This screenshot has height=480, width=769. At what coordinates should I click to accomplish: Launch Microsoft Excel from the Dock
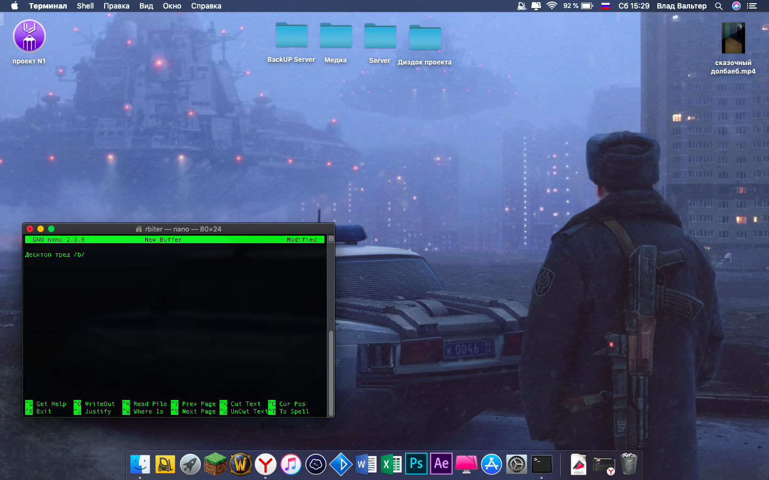tap(391, 465)
